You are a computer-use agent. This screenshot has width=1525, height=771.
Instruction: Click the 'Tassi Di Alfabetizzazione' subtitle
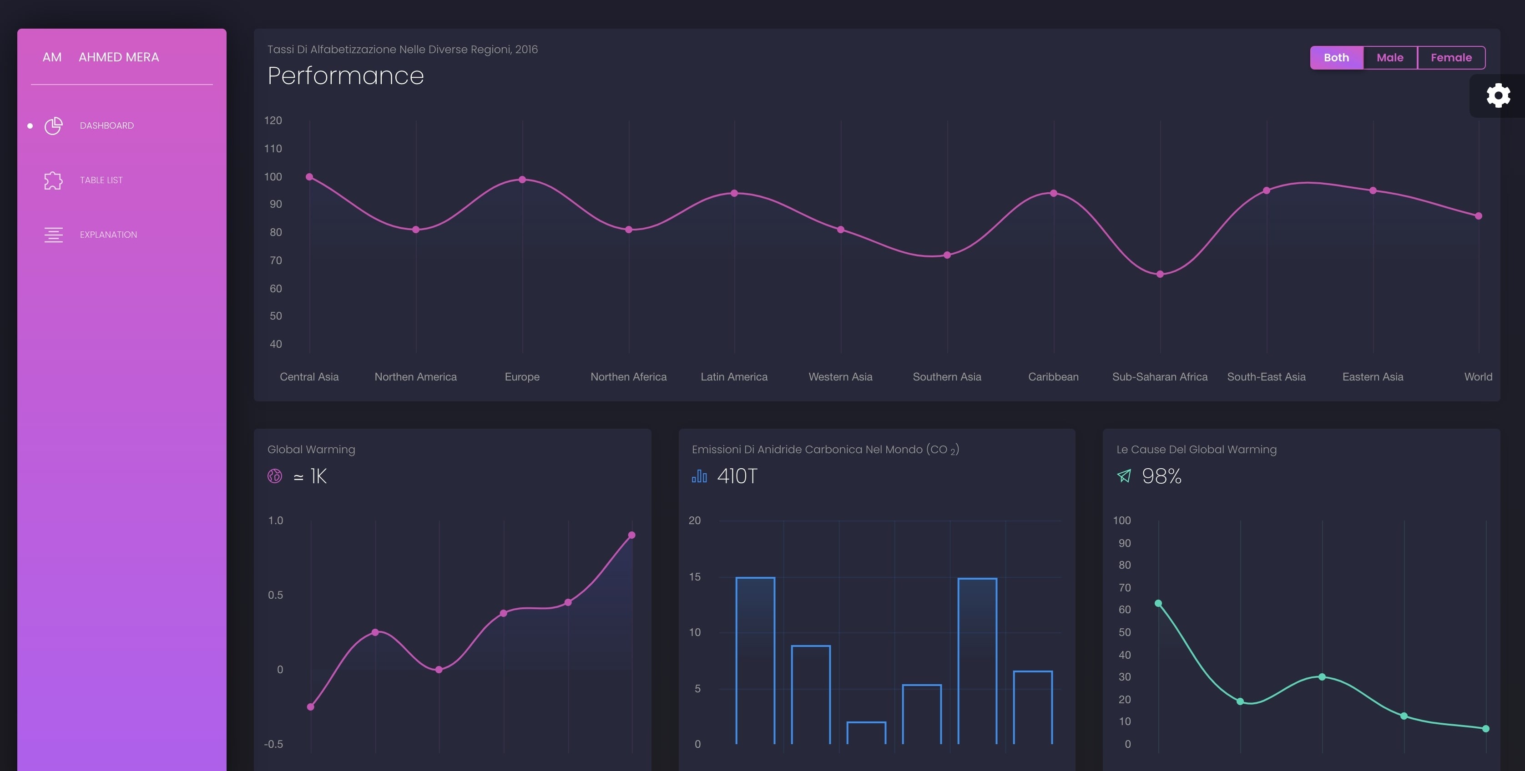(x=403, y=49)
